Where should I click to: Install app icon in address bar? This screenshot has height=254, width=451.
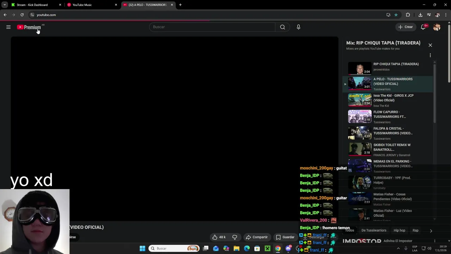pos(388,15)
